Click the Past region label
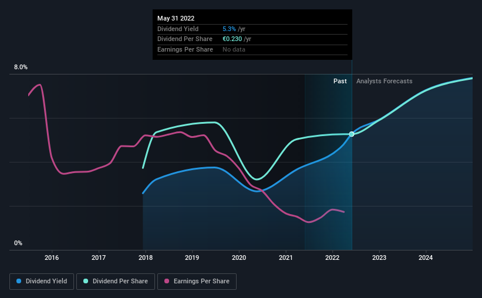The width and height of the screenshot is (482, 298). click(340, 81)
